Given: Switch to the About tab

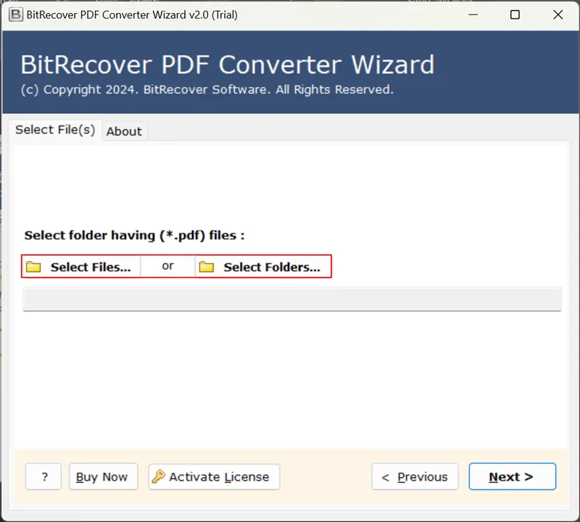Looking at the screenshot, I should click(x=124, y=131).
